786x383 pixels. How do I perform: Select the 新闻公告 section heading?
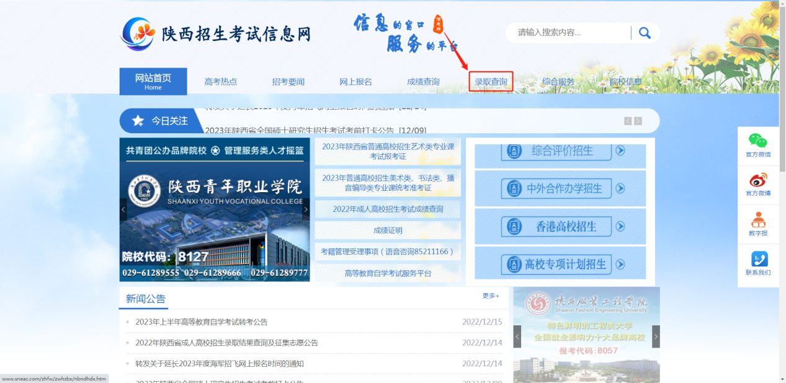click(146, 299)
